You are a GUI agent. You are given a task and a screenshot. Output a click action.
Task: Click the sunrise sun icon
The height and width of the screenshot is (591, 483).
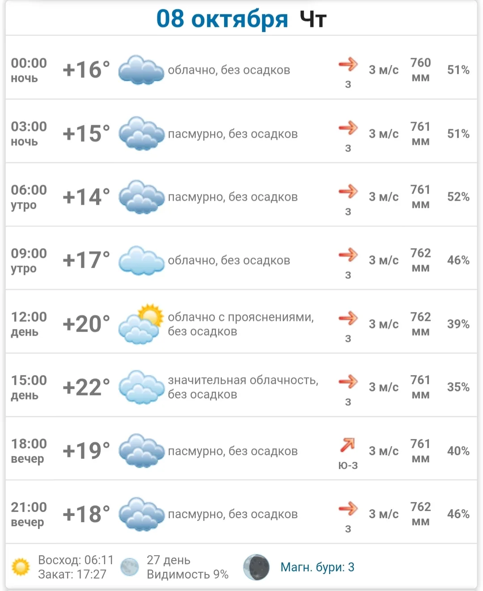point(21,567)
